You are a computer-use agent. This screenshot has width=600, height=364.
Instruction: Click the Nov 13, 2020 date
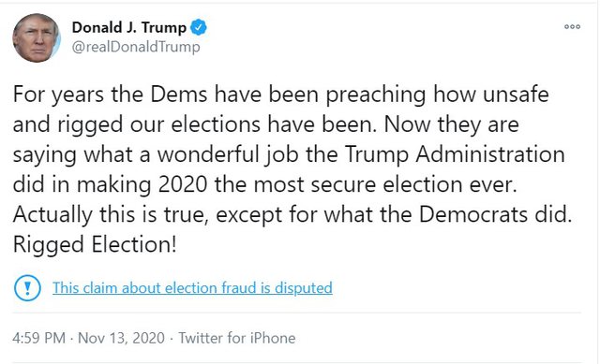pos(121,338)
